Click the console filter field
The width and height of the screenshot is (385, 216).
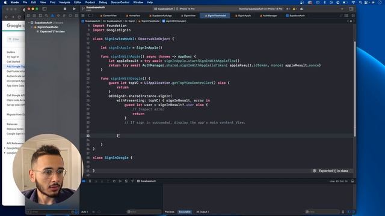coord(322,212)
